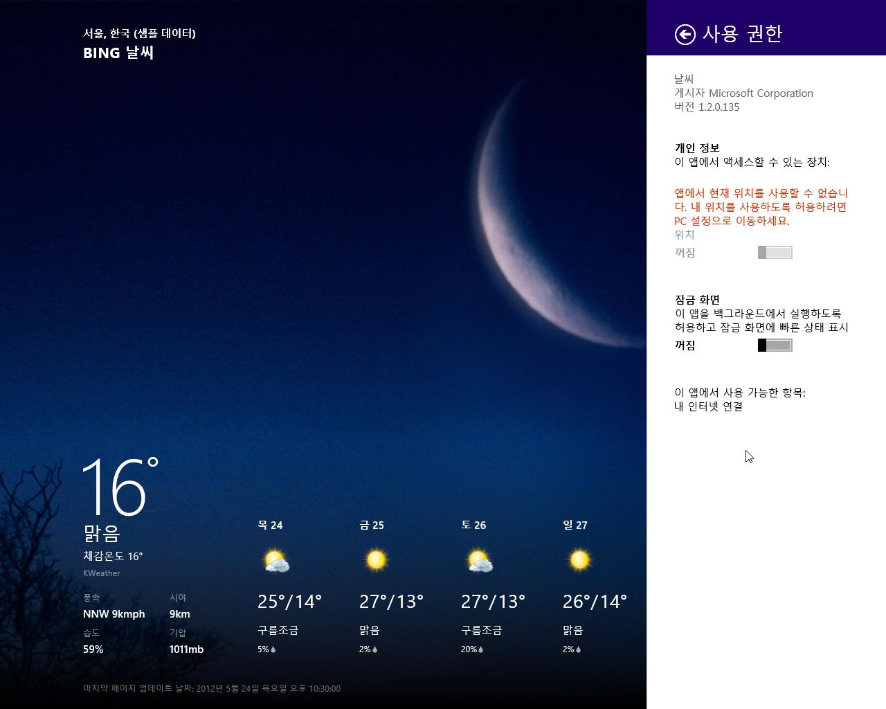
Task: Click the 27°/13° temperature under 토 26
Action: click(x=493, y=601)
